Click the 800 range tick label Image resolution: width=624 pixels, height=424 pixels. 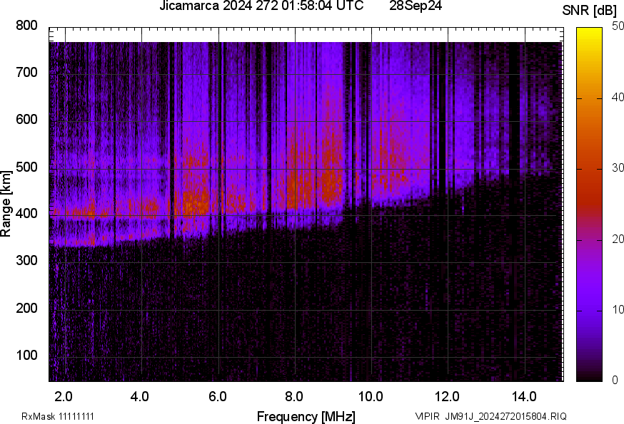(x=26, y=26)
